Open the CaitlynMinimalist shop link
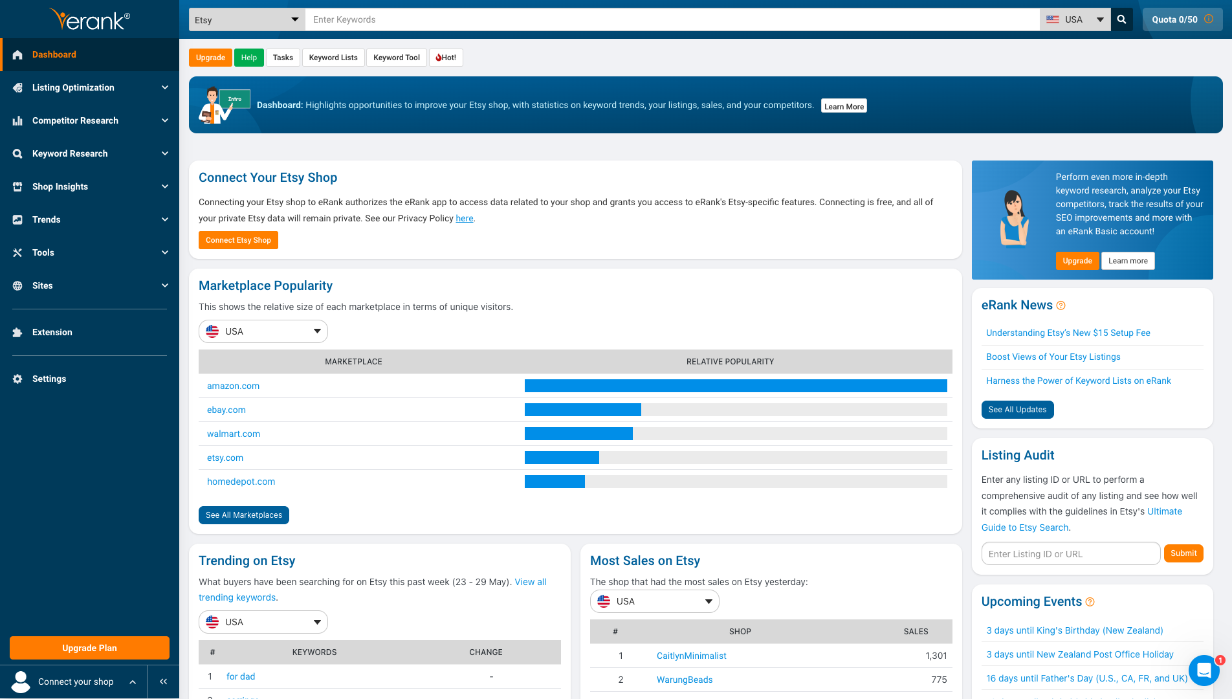The height and width of the screenshot is (699, 1232). [x=691, y=656]
